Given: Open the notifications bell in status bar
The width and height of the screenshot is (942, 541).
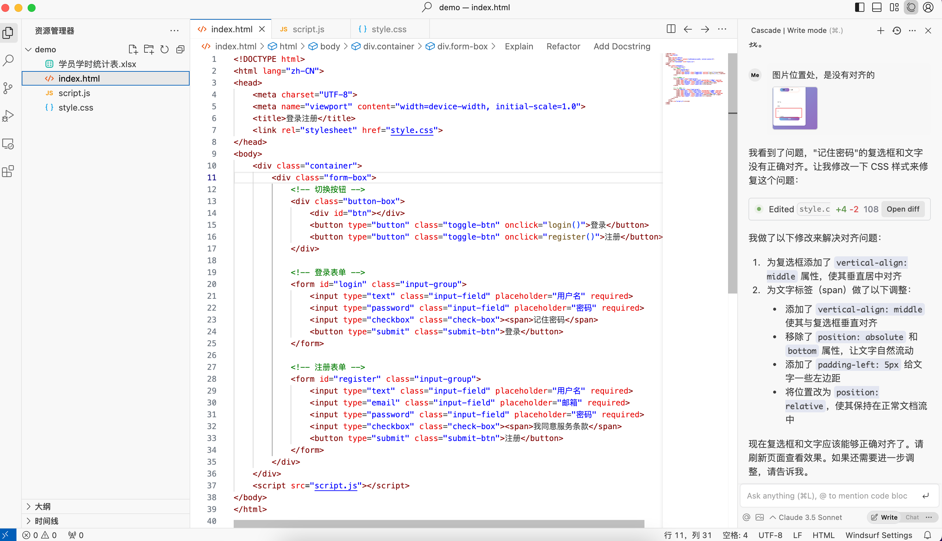Looking at the screenshot, I should click(928, 535).
